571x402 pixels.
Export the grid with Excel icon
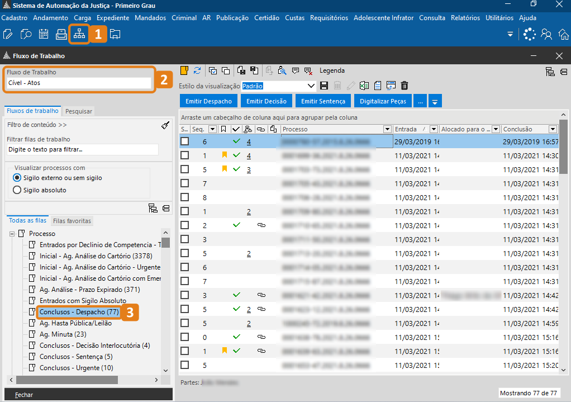click(x=364, y=86)
